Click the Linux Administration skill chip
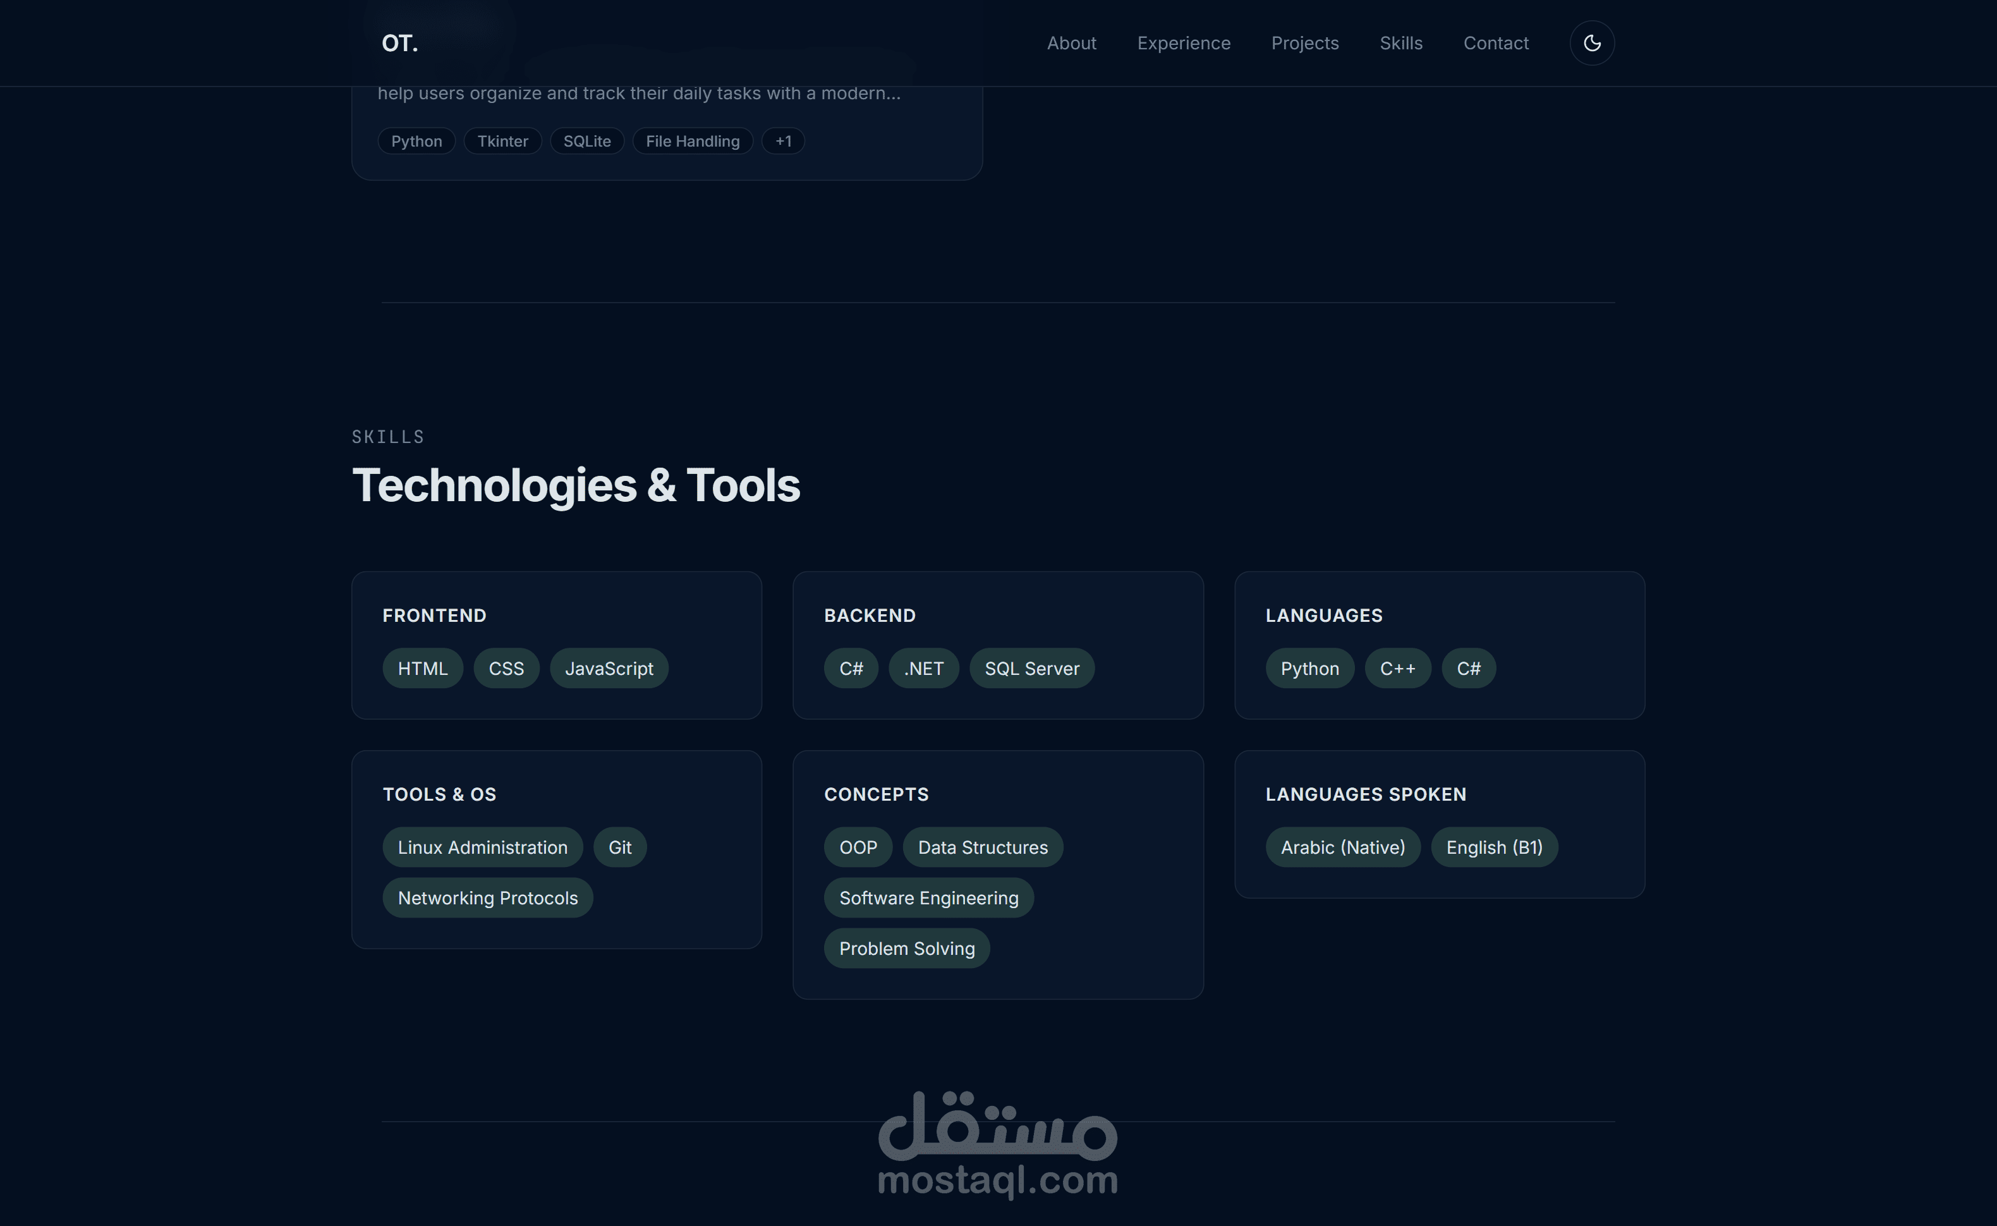1997x1226 pixels. (x=482, y=847)
